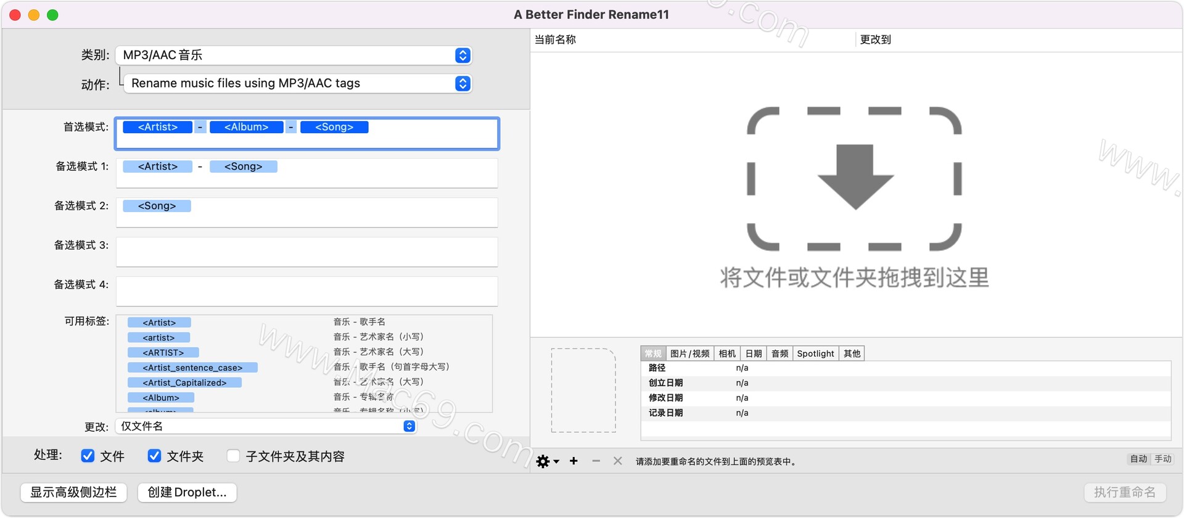Choose the <Artist_Capitalized> tag
Image resolution: width=1184 pixels, height=518 pixels.
pyautogui.click(x=184, y=383)
